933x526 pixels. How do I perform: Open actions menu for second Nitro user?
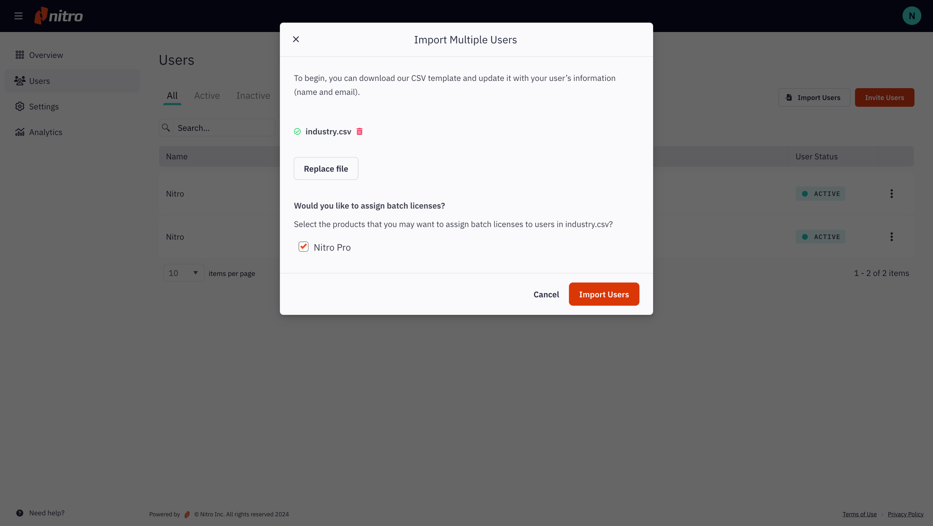click(x=892, y=237)
